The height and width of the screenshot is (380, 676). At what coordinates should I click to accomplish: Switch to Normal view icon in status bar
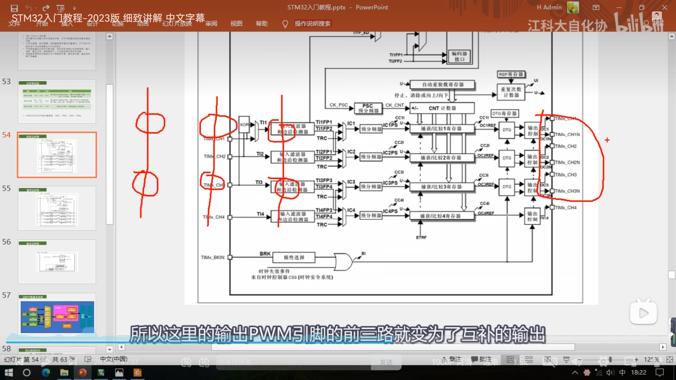pos(510,359)
